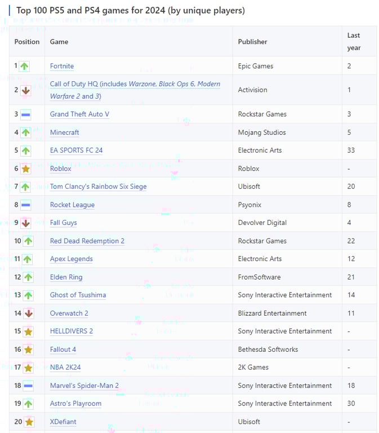Follow the Ghost of Tsushima link
The image size is (379, 433).
[x=78, y=295]
